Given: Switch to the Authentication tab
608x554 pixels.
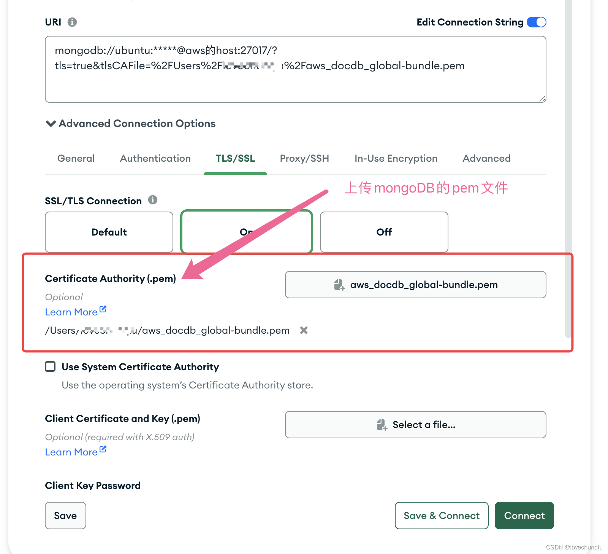Looking at the screenshot, I should pyautogui.click(x=155, y=158).
